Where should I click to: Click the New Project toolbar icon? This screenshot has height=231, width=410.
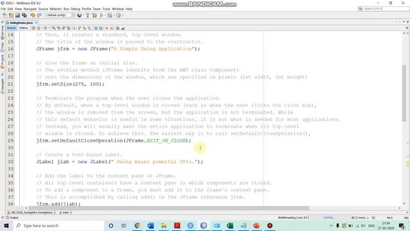pos(12,15)
